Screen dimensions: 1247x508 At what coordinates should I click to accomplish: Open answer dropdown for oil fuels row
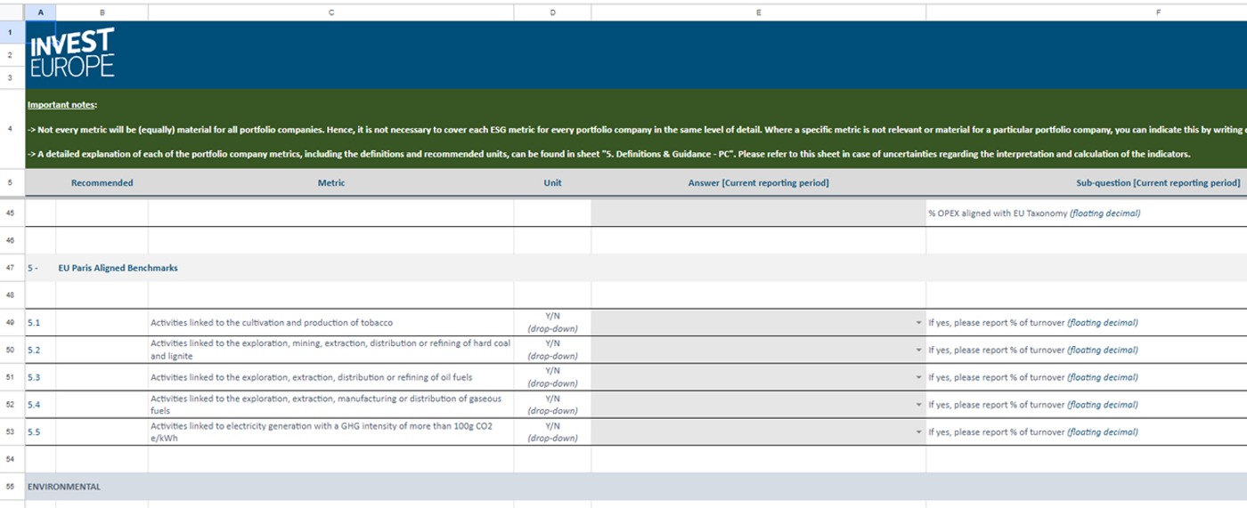coord(918,377)
